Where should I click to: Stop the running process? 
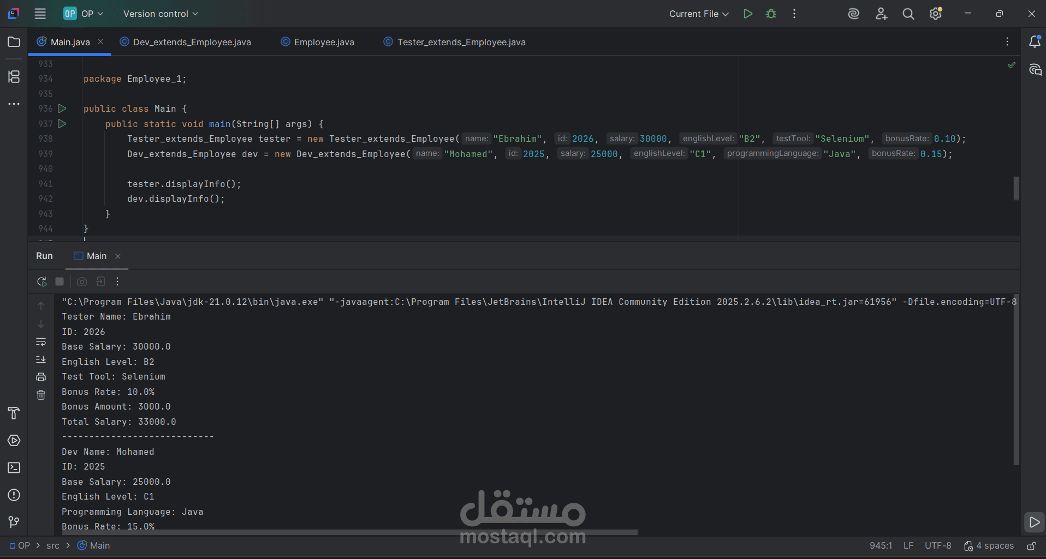60,281
